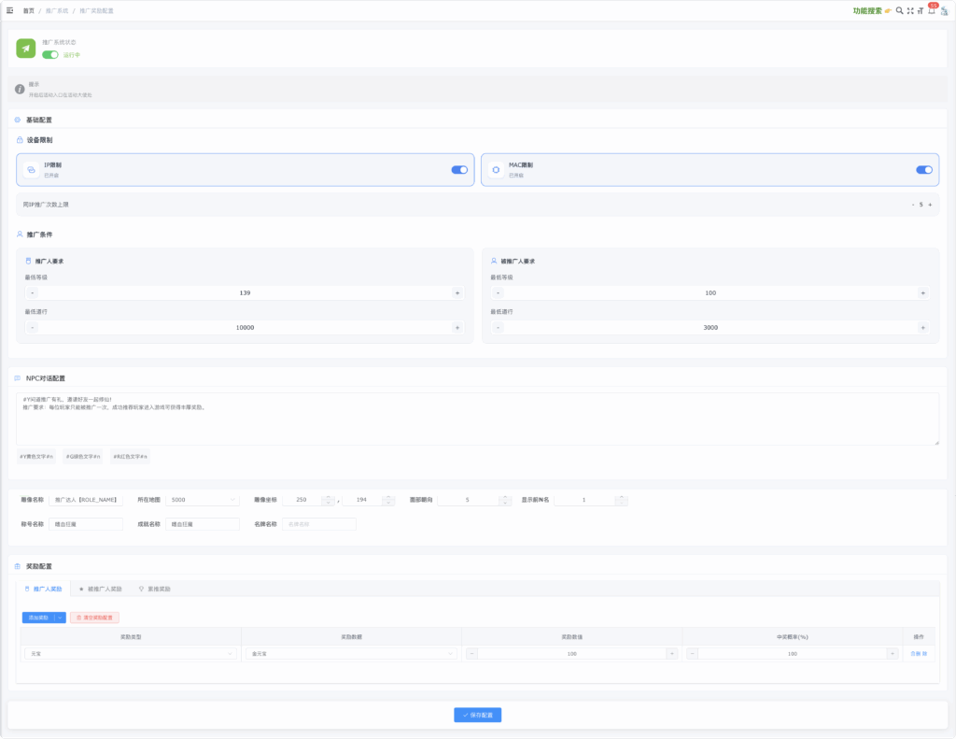Click the 保存配置 button
This screenshot has height=739, width=956.
(478, 715)
